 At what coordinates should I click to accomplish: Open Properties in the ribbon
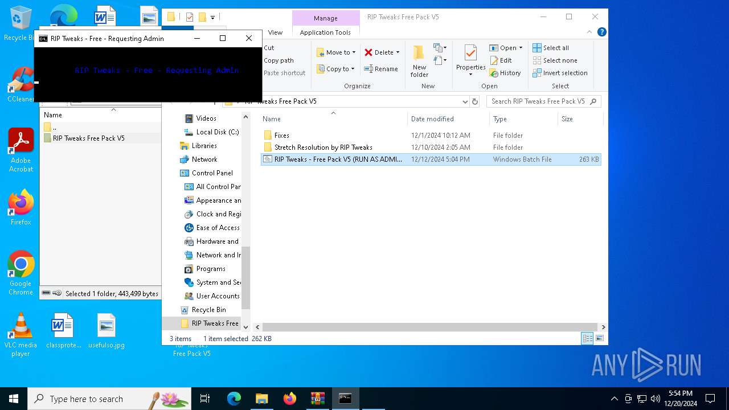click(x=470, y=61)
